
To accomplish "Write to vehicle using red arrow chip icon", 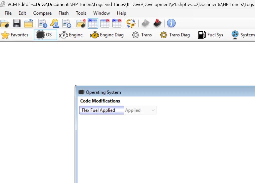I will tap(157, 23).
